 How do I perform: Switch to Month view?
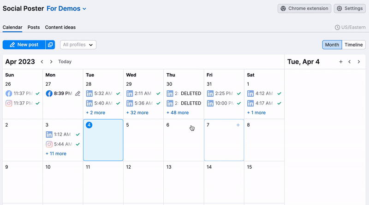[332, 45]
